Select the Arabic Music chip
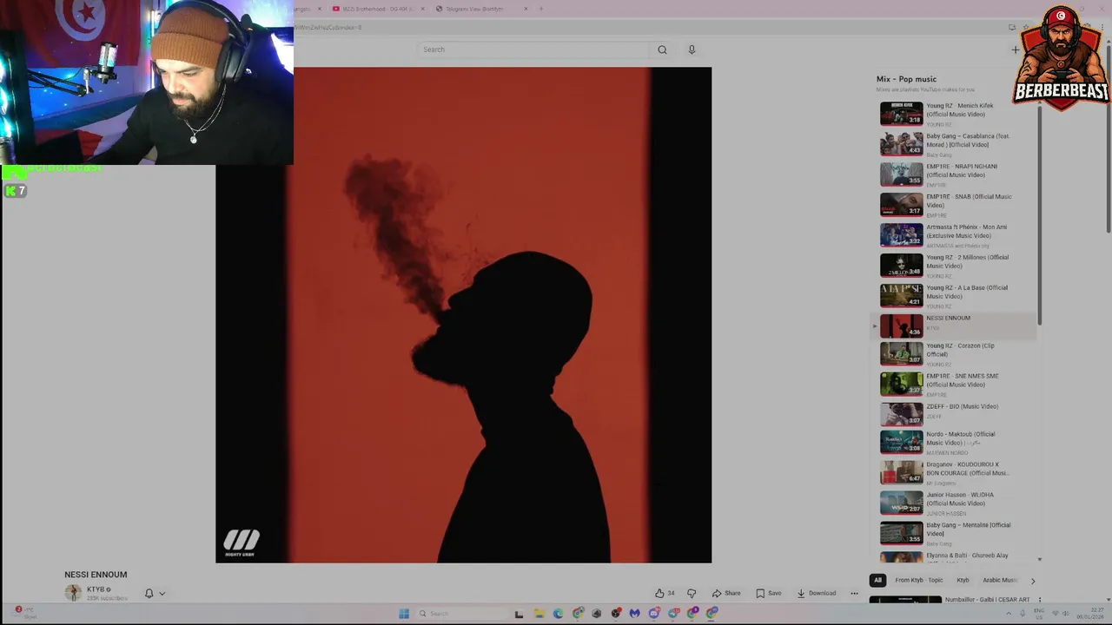Screen dimensions: 1112x625 coord(1000,580)
